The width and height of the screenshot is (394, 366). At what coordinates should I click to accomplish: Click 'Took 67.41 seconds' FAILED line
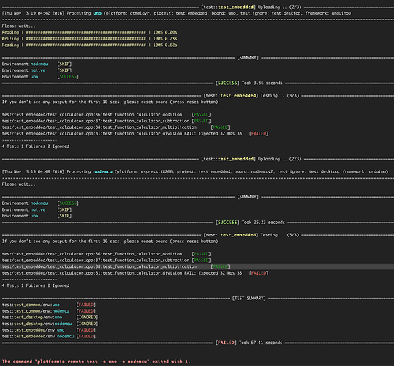249,343
